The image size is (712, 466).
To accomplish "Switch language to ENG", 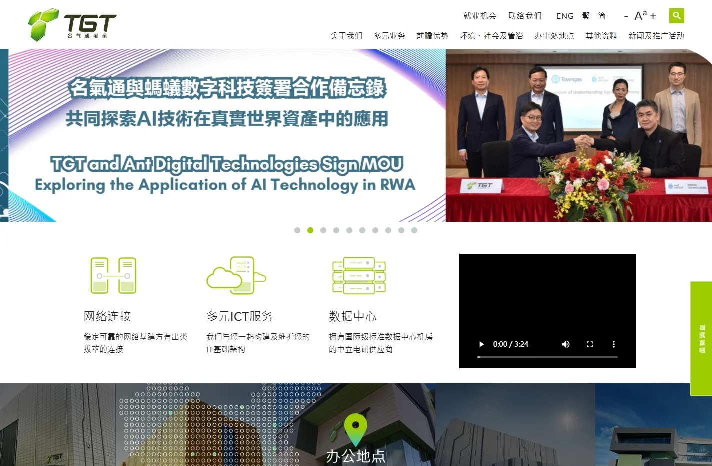I will click(565, 16).
